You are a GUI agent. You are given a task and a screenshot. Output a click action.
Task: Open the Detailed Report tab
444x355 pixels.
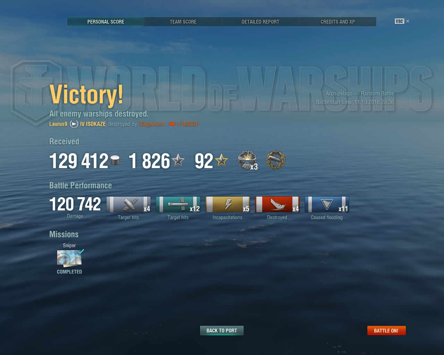tap(261, 22)
